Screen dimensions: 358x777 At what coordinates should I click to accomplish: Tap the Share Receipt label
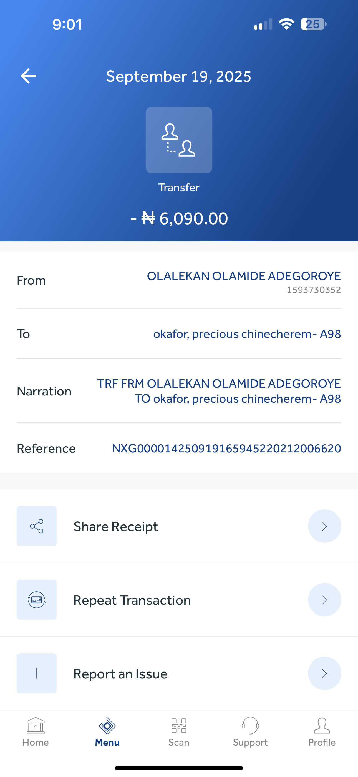tap(116, 527)
